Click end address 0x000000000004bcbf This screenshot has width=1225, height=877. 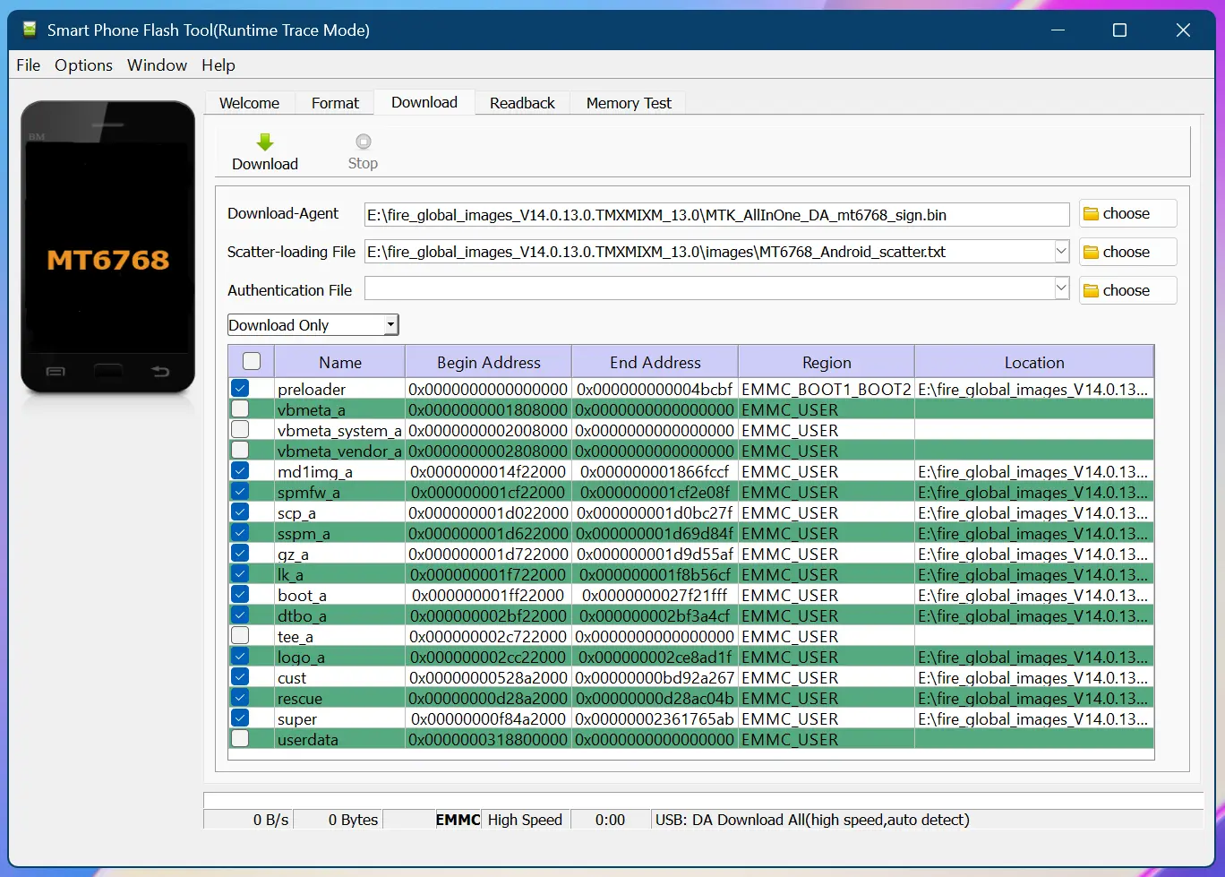click(x=655, y=389)
